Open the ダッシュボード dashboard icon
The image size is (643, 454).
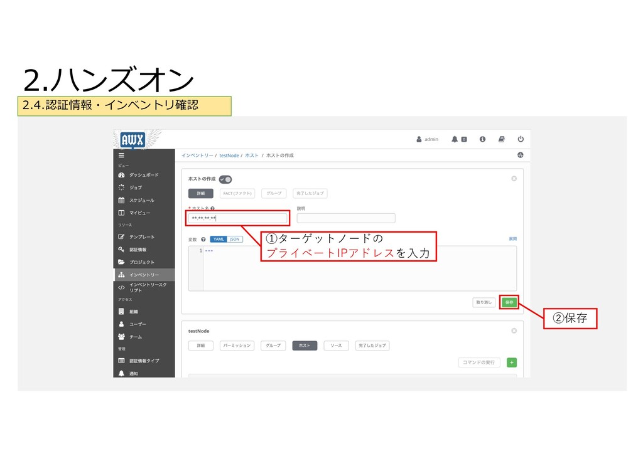pyautogui.click(x=121, y=175)
